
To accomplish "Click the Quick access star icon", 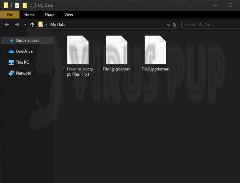I will pos(12,40).
